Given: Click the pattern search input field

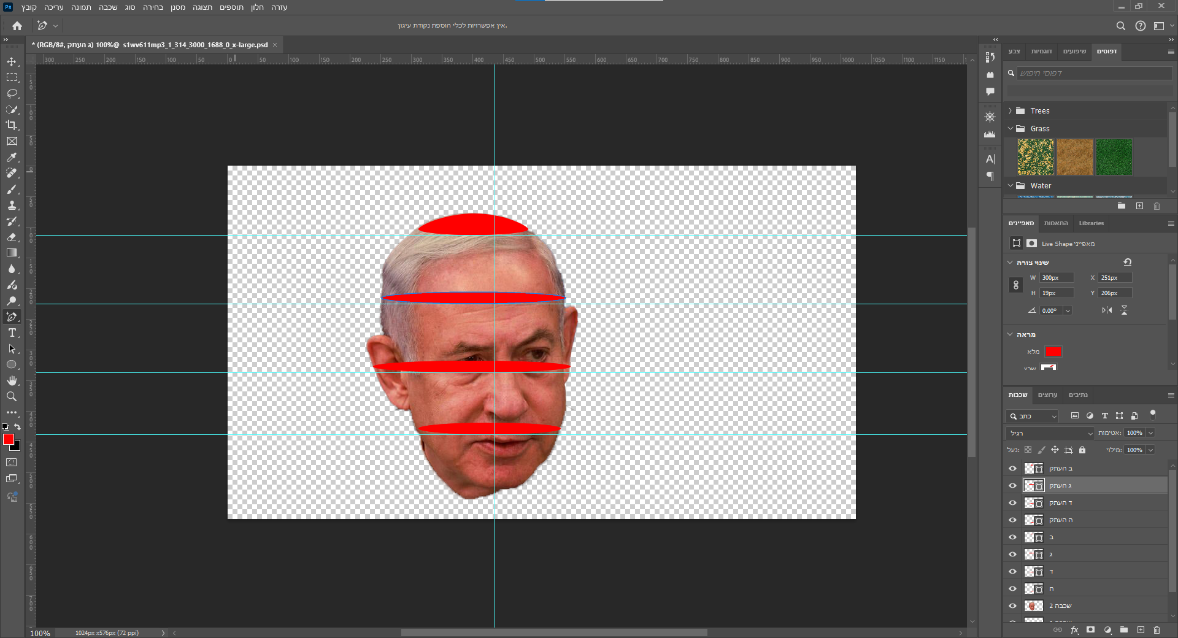Looking at the screenshot, I should coord(1095,73).
